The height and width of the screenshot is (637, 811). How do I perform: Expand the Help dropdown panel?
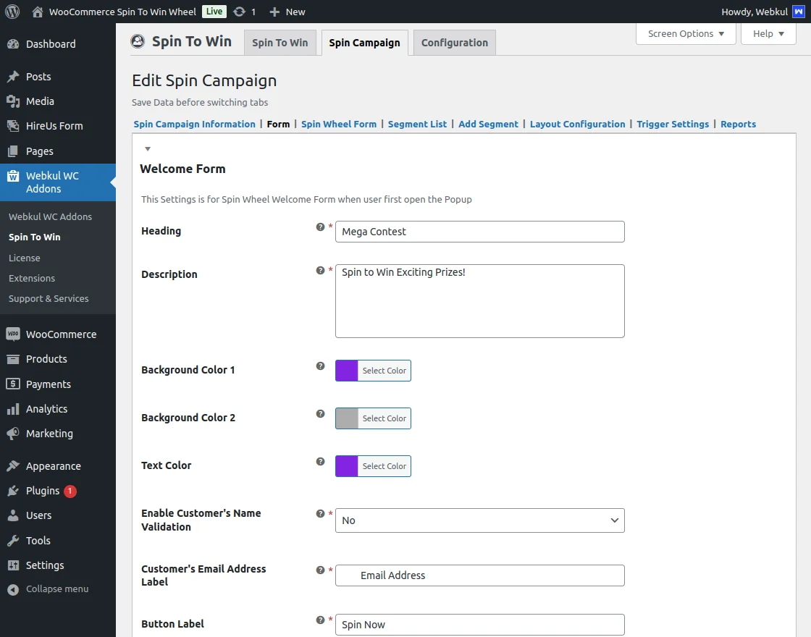[768, 34]
